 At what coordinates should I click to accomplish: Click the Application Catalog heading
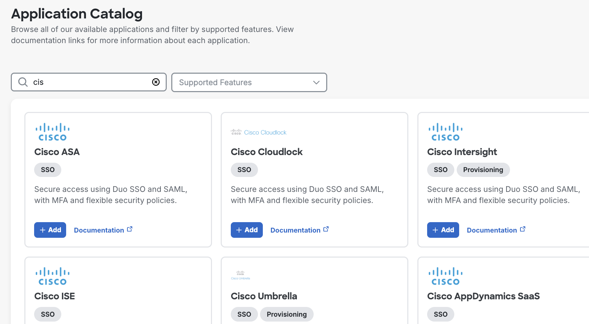click(x=77, y=14)
